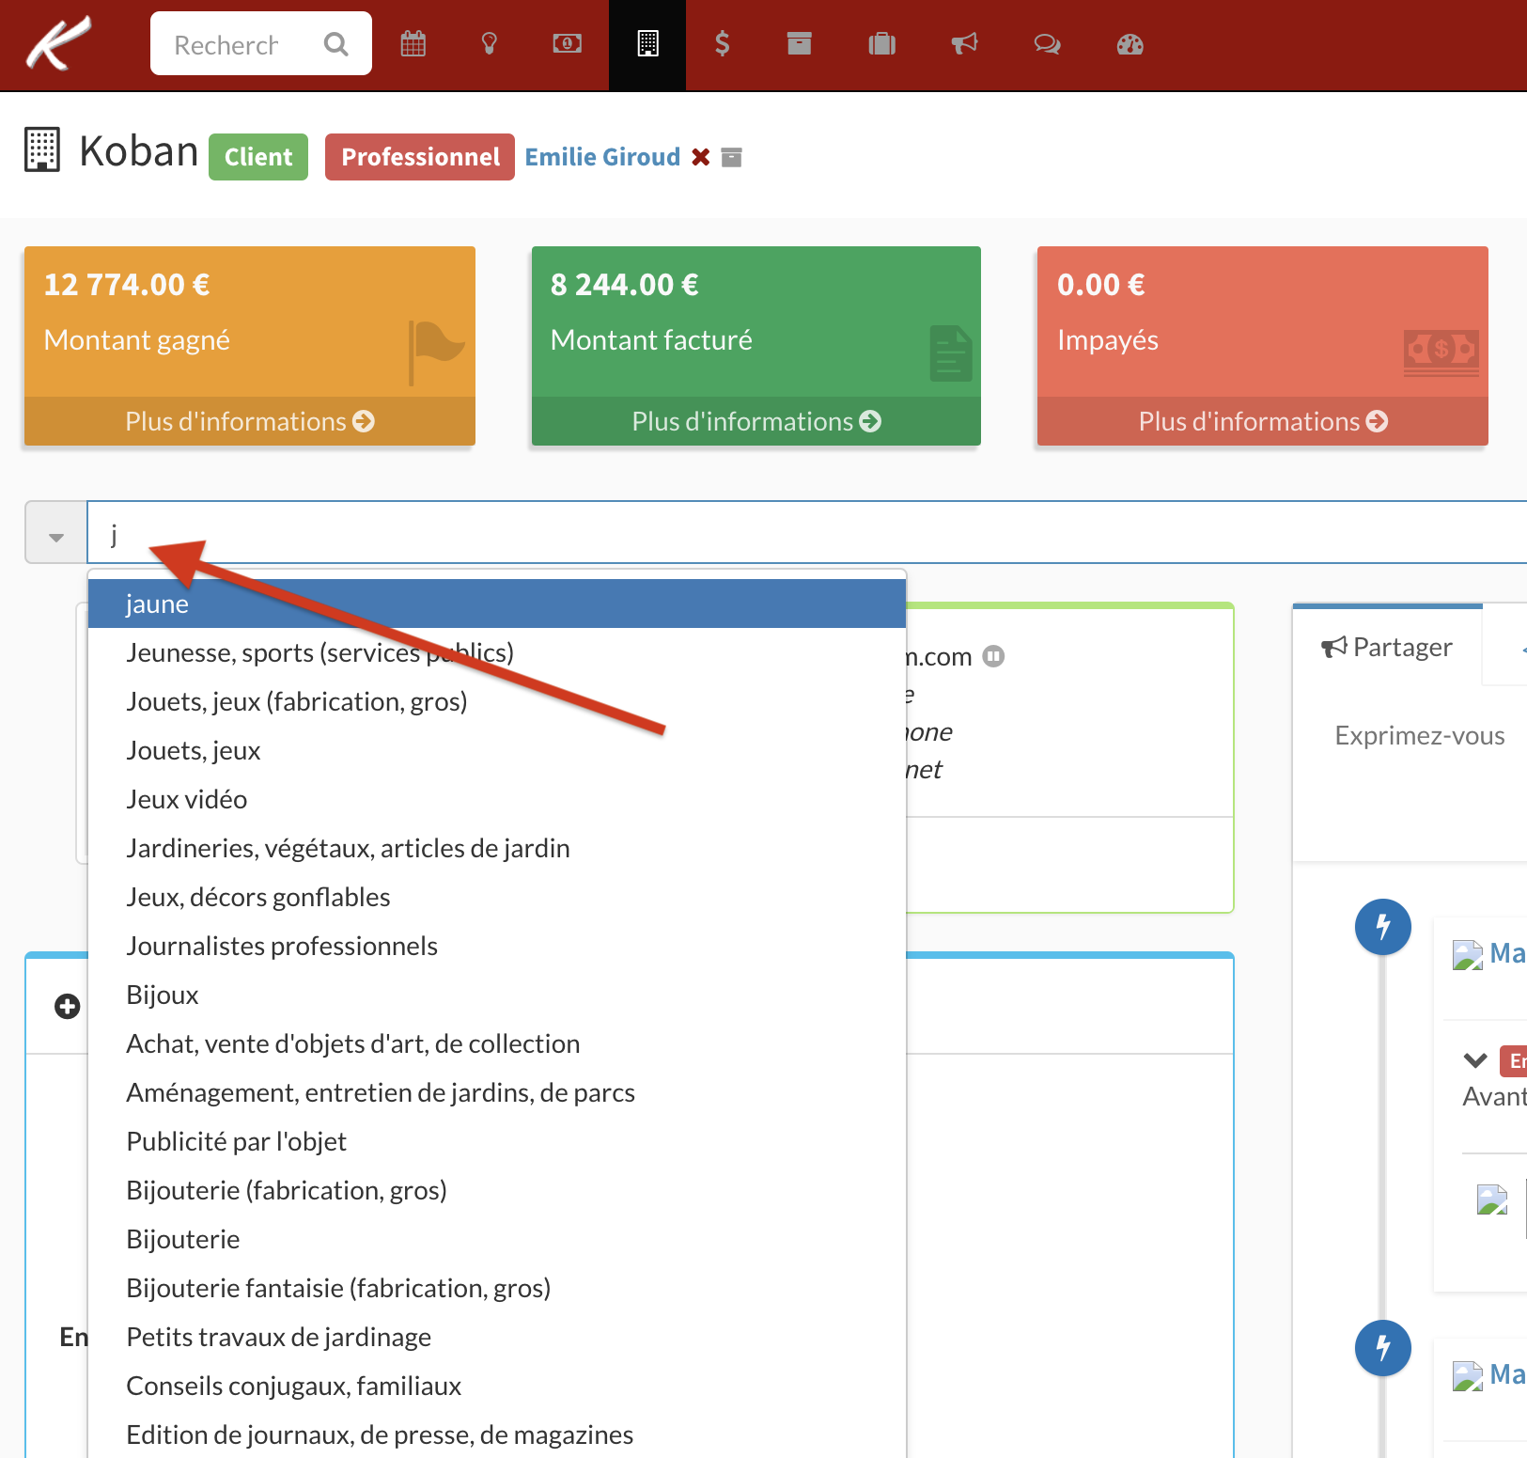The width and height of the screenshot is (1527, 1458).
Task: Click the Client label badge
Action: click(258, 157)
